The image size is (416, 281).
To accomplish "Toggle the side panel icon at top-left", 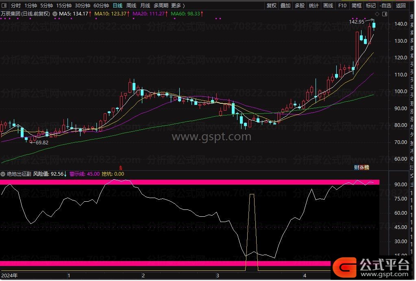I will coord(4,5).
